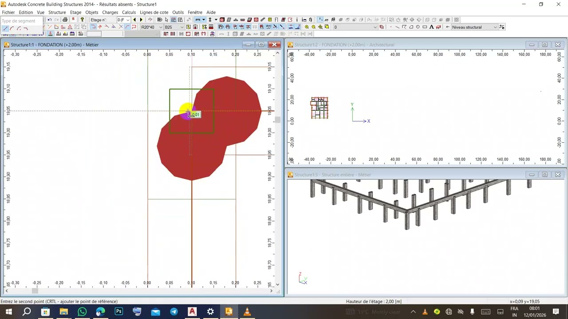This screenshot has width=568, height=319.
Task: Go to previous storey with left arrow
Action: coord(134,19)
